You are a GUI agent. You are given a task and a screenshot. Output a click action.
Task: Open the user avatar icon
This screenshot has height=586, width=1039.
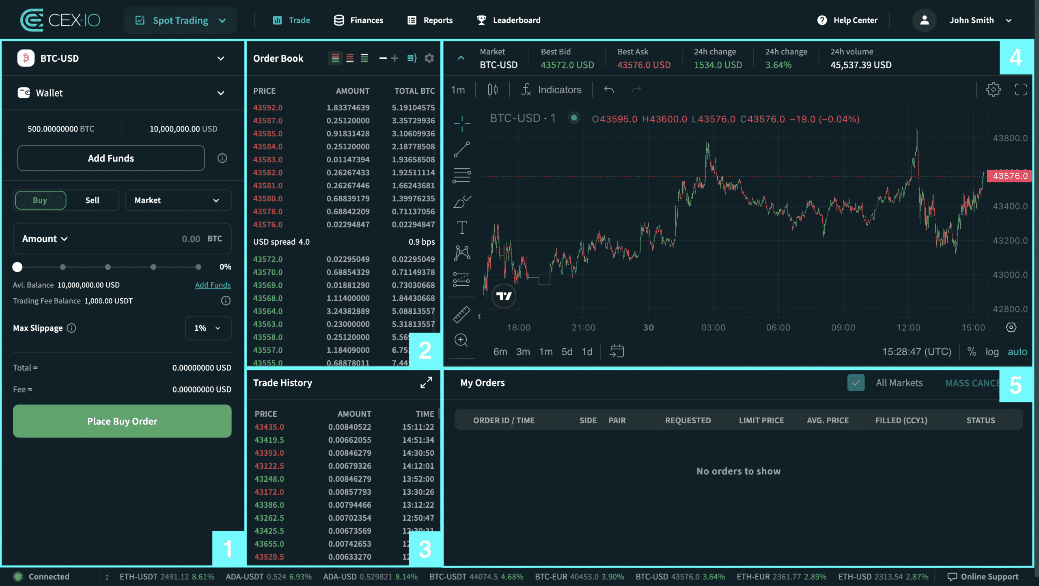[925, 20]
